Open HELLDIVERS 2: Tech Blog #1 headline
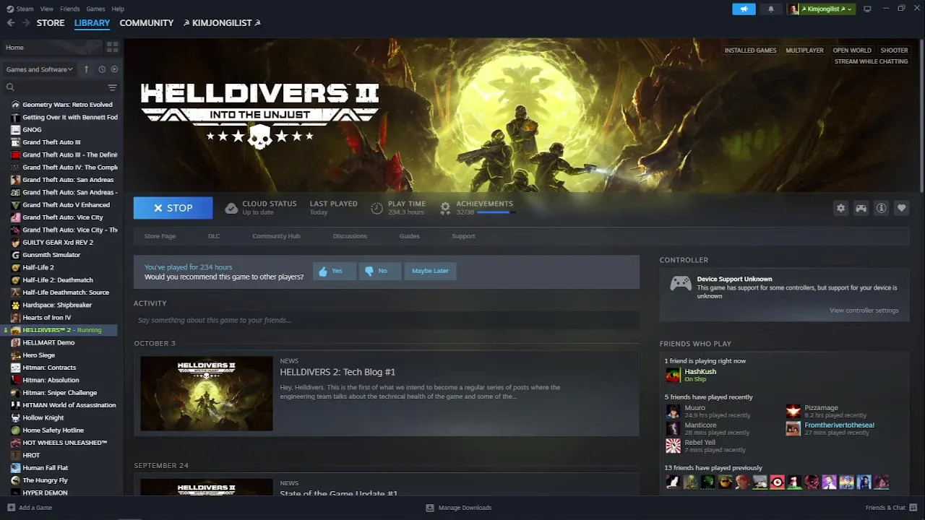The height and width of the screenshot is (520, 925). 337,372
